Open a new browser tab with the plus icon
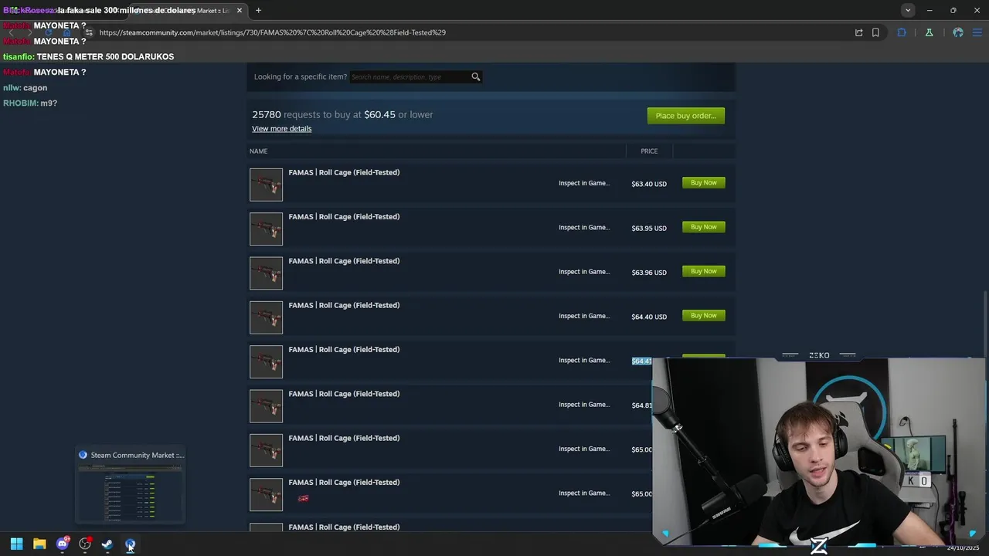The width and height of the screenshot is (989, 556). tap(258, 10)
